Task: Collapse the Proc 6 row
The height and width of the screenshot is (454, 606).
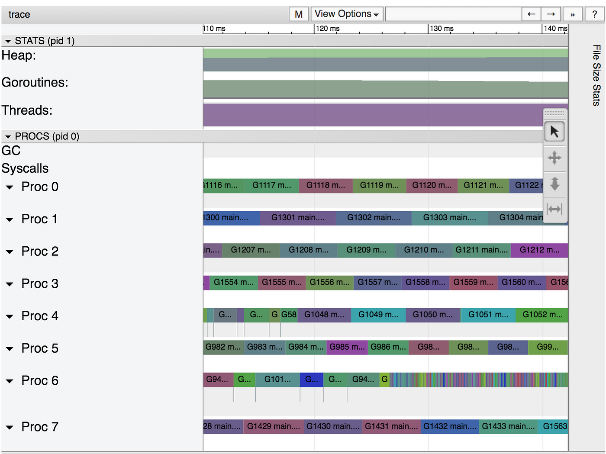Action: tap(10, 381)
